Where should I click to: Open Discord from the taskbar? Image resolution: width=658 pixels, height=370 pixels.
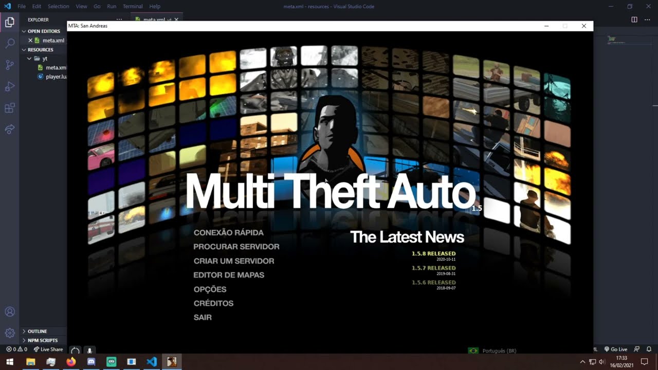pyautogui.click(x=91, y=362)
